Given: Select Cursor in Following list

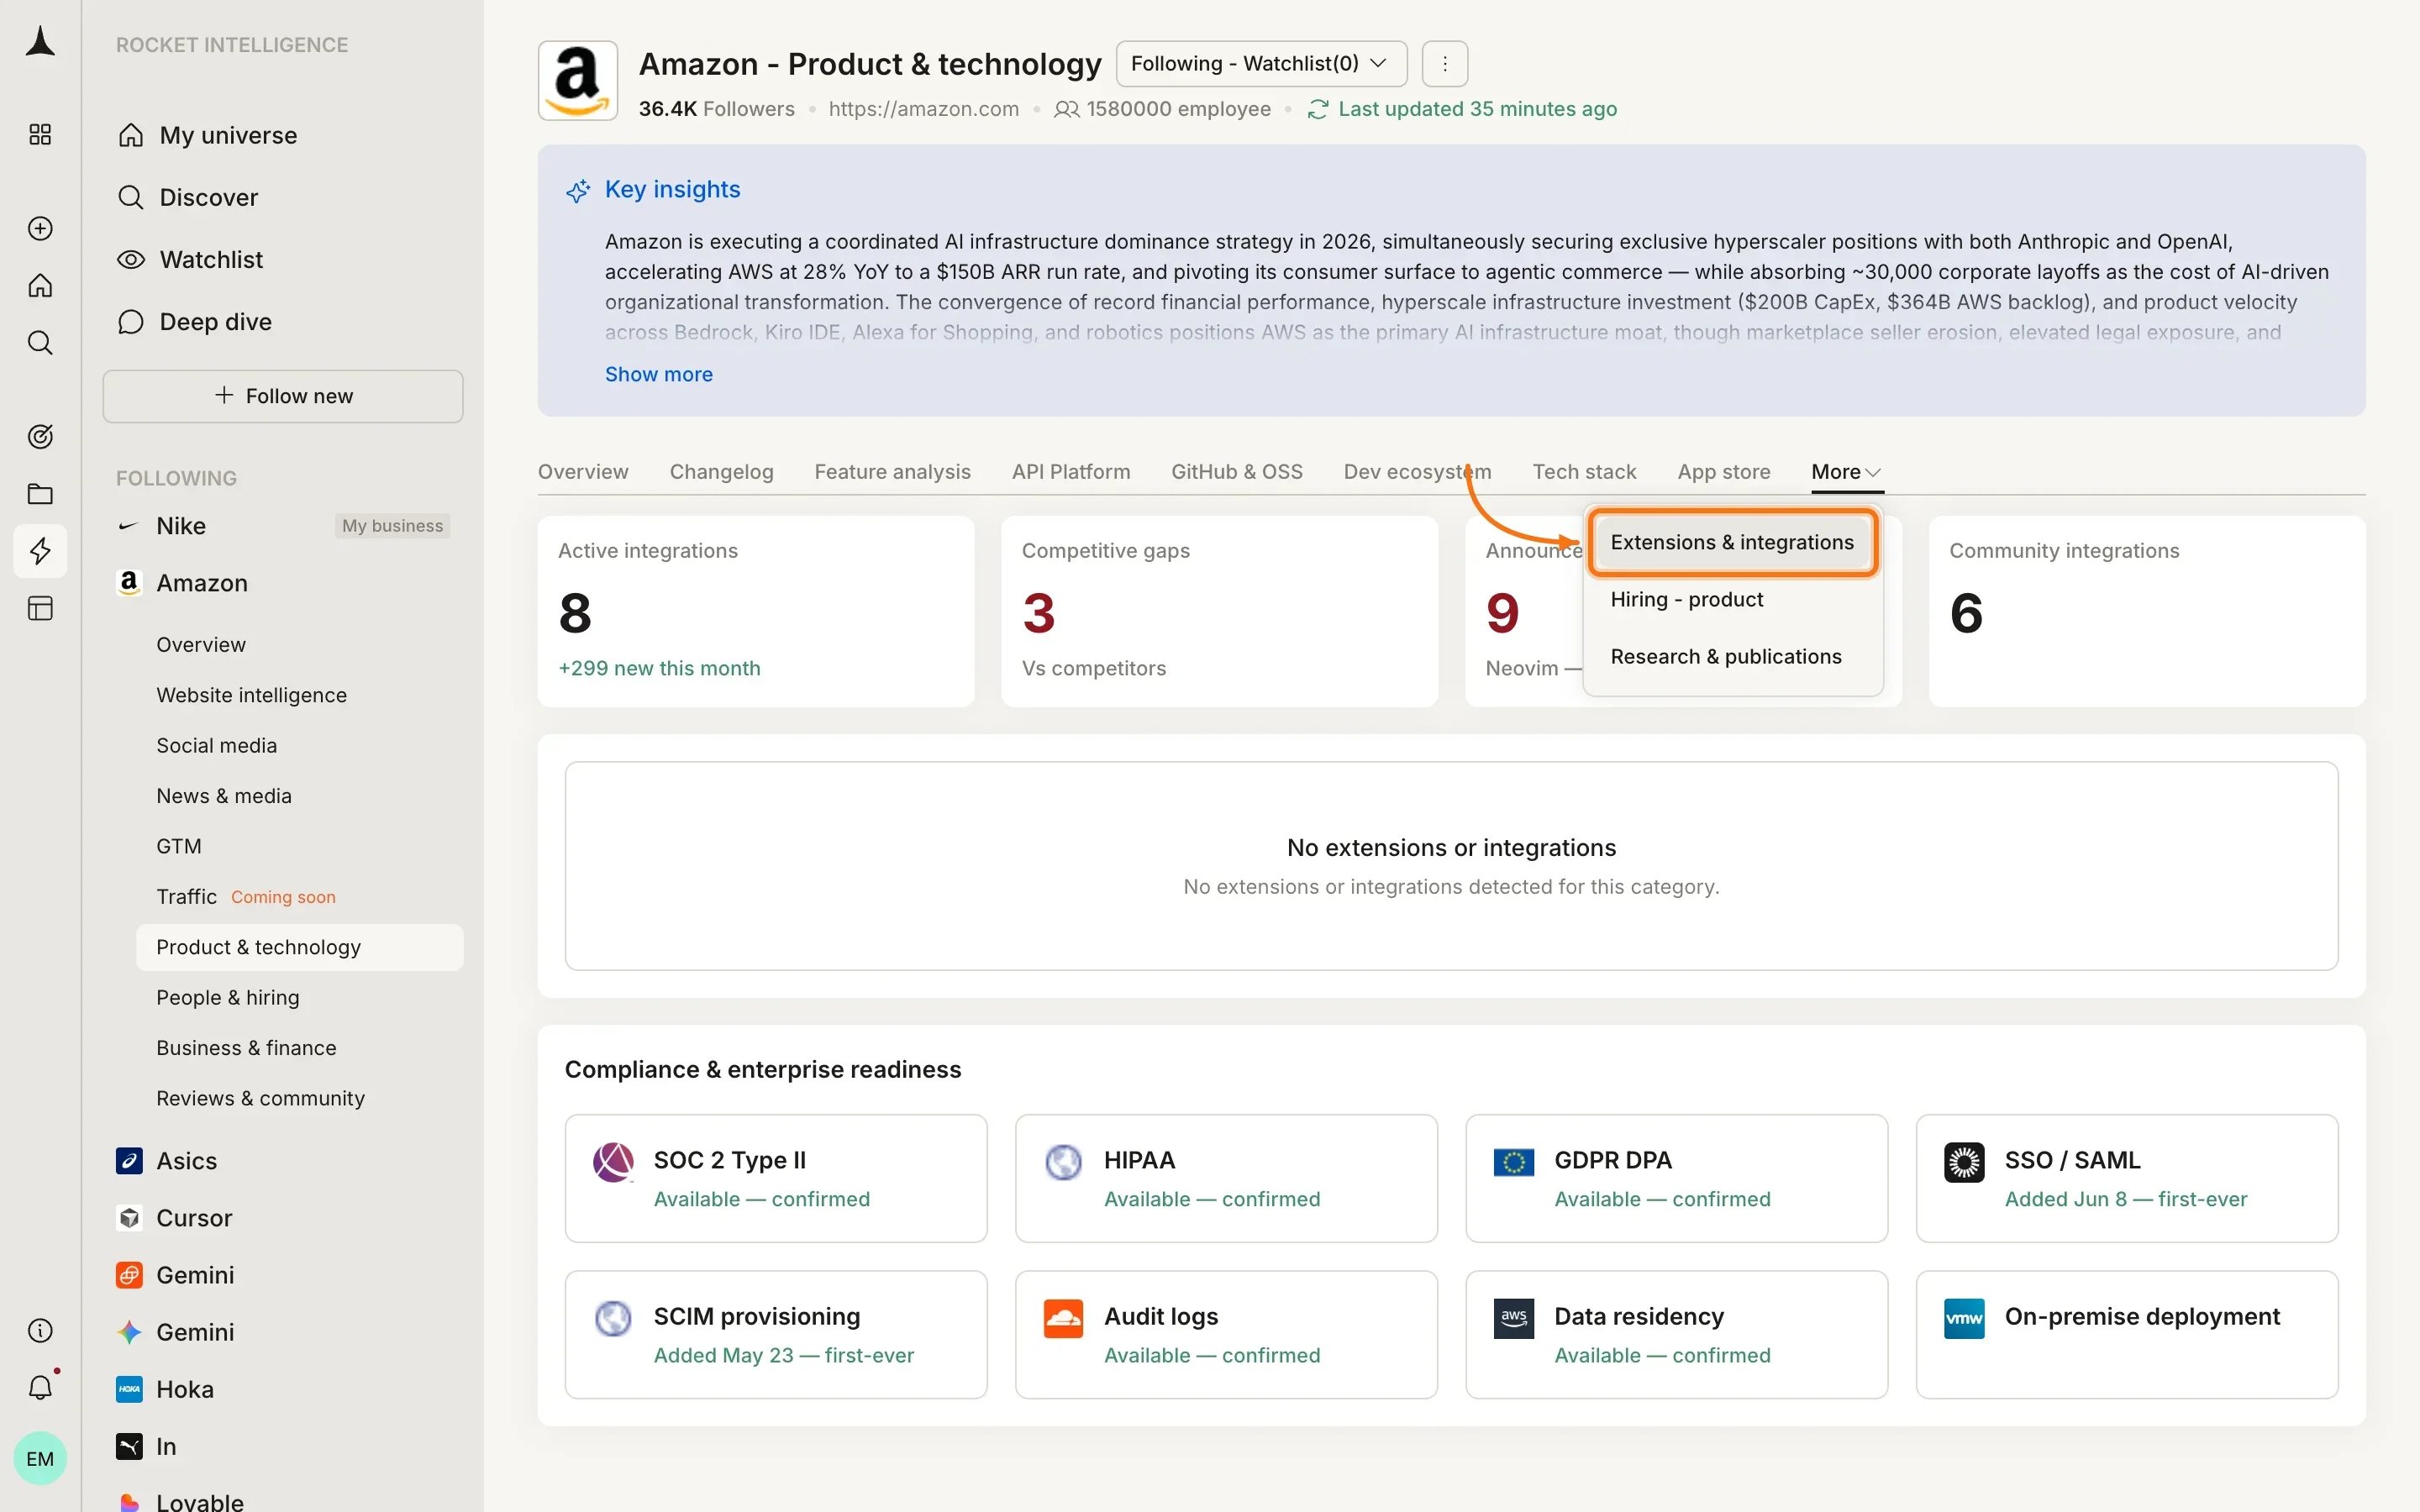Looking at the screenshot, I should point(283,1218).
